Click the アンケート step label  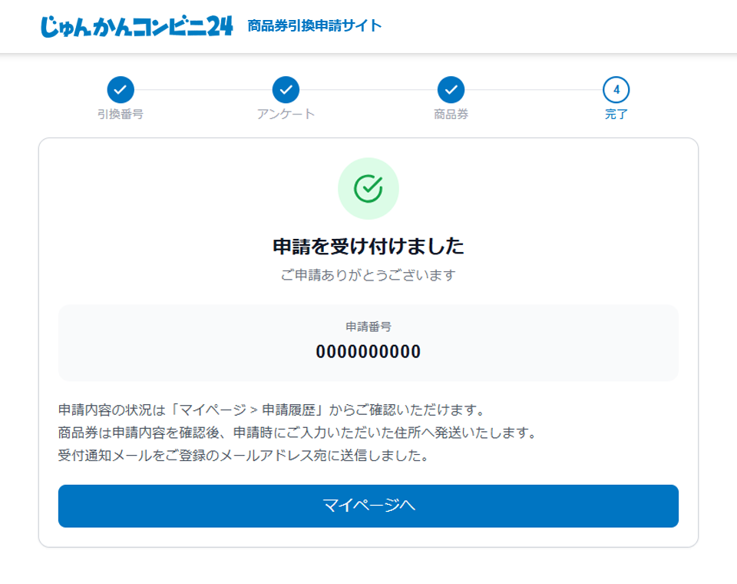[x=286, y=114]
